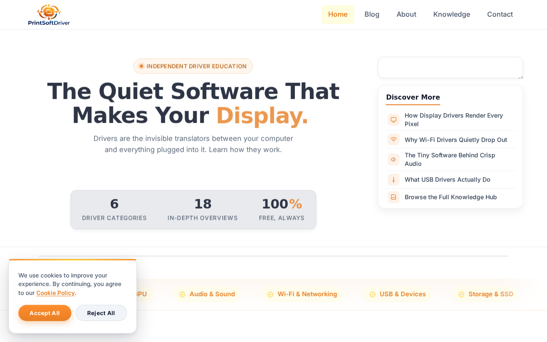Click the 6 Driver Categories stat
This screenshot has width=547, height=342.
click(115, 209)
